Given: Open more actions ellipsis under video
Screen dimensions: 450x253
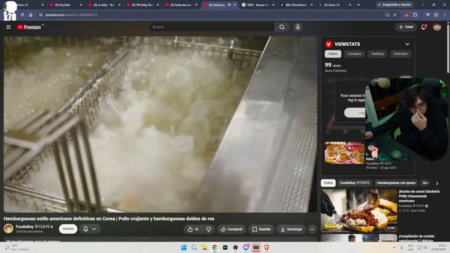Looking at the screenshot, I should (x=312, y=229).
